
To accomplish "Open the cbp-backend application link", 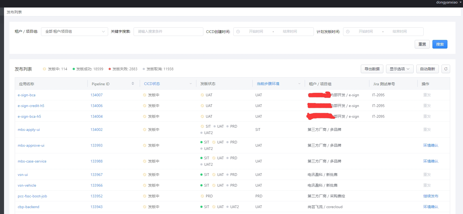I will click(28, 207).
